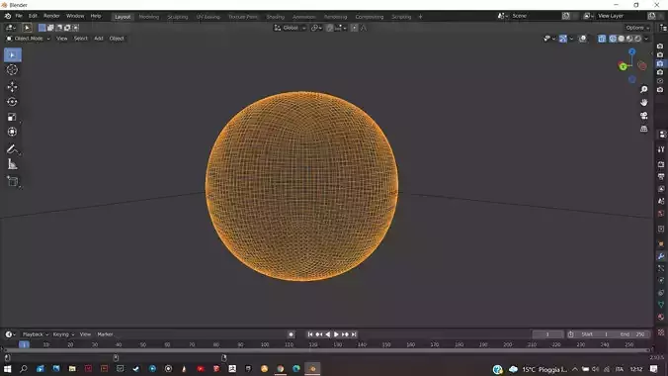The height and width of the screenshot is (376, 668).
Task: Select the Measure ruler tool
Action: pos(13,164)
